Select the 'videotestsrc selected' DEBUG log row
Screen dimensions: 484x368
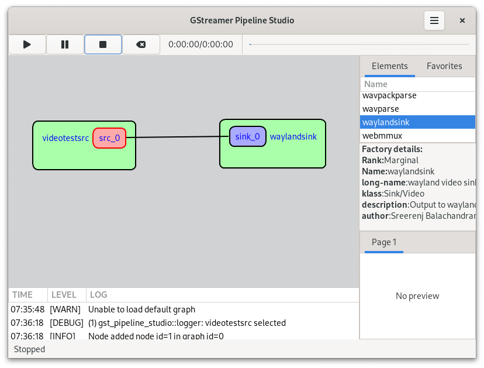point(184,323)
